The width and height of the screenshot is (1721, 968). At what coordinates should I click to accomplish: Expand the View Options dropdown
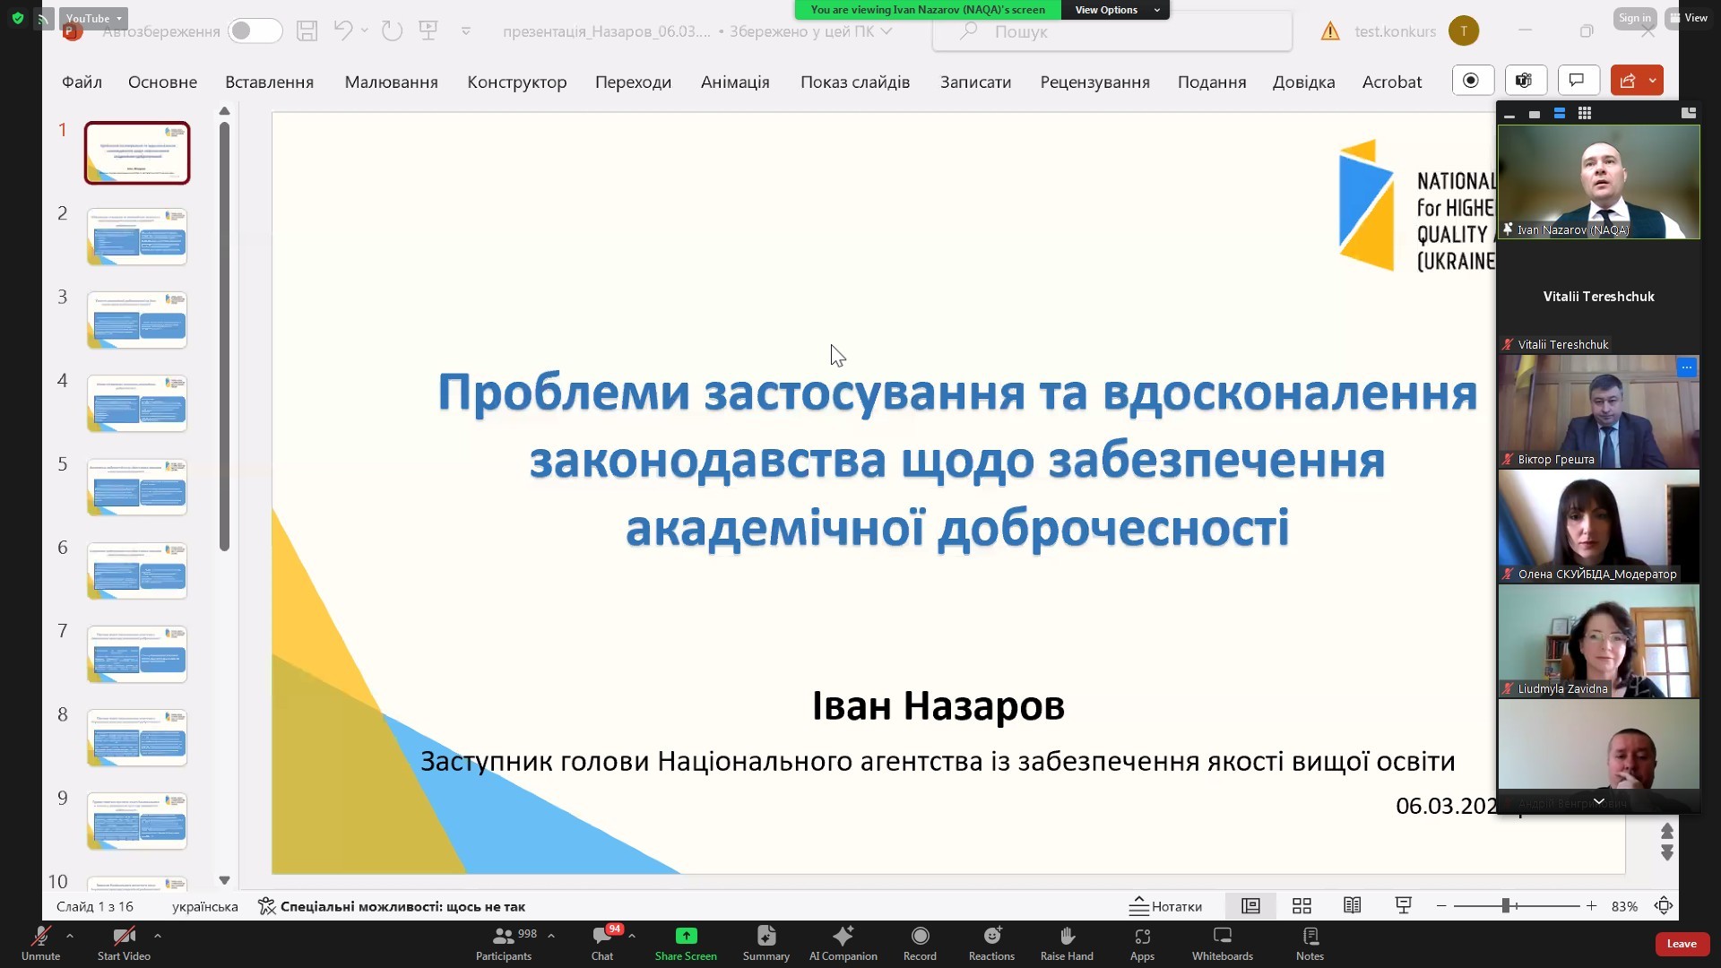1115,10
